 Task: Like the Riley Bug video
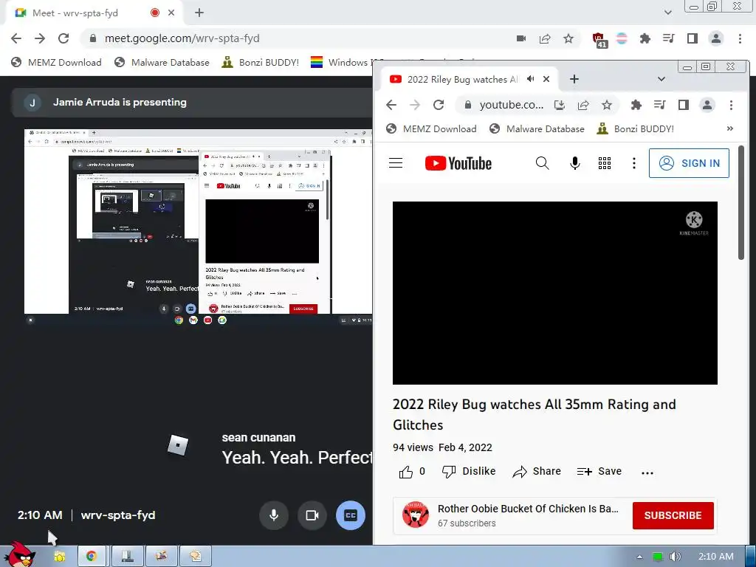(x=412, y=472)
